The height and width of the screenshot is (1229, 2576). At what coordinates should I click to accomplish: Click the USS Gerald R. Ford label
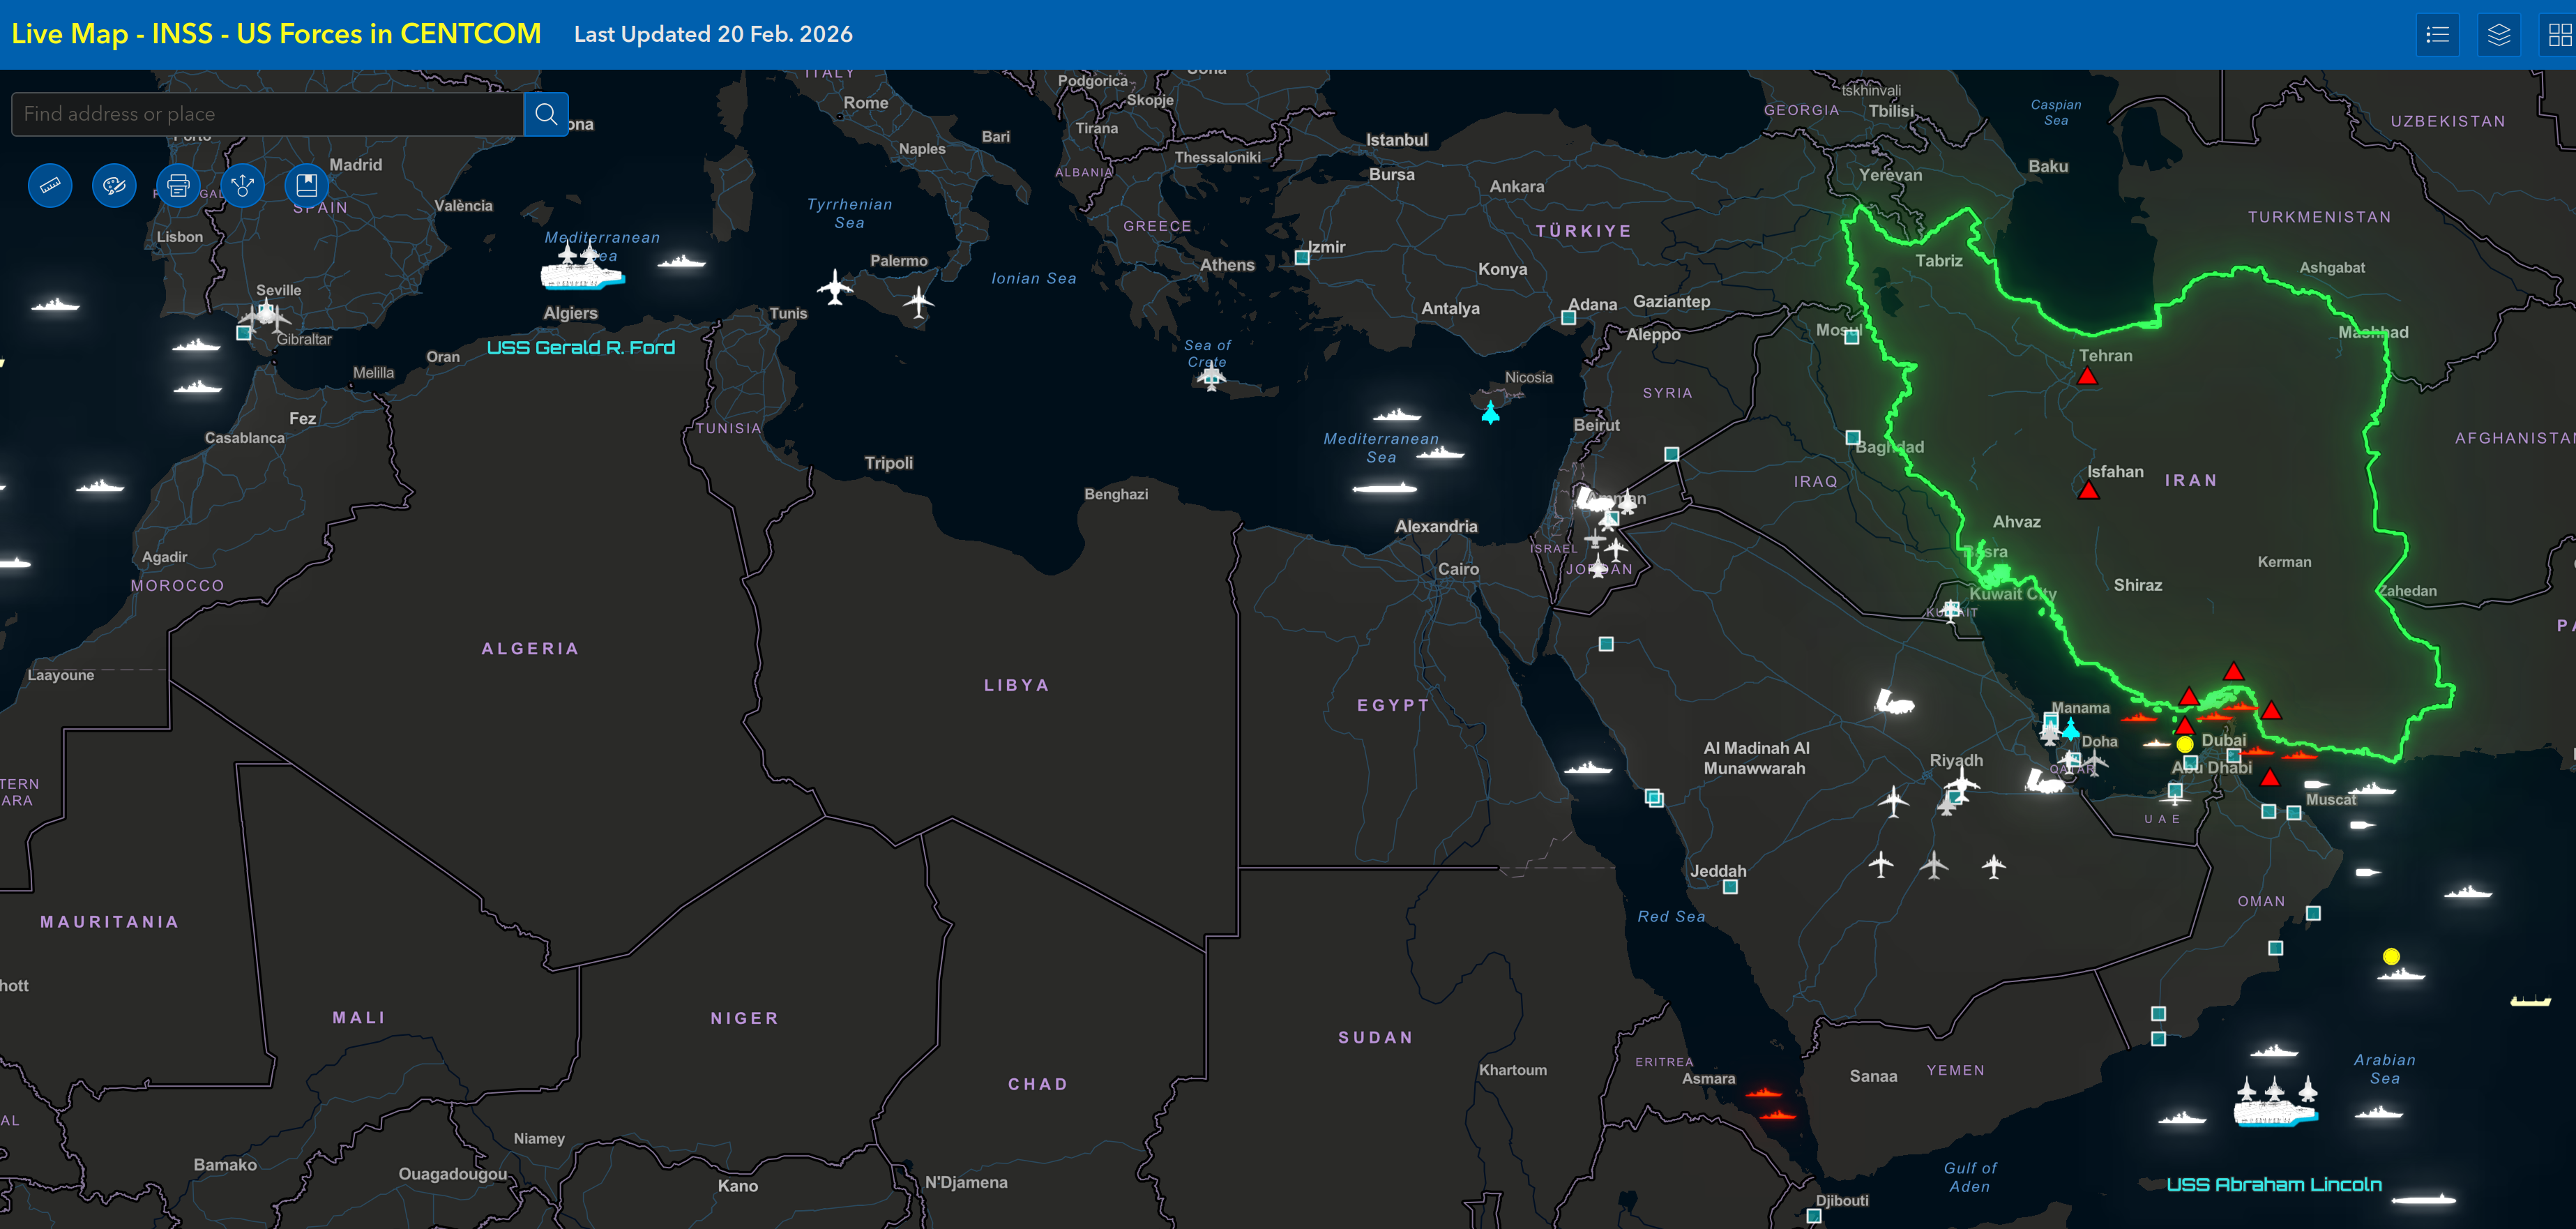click(x=580, y=348)
